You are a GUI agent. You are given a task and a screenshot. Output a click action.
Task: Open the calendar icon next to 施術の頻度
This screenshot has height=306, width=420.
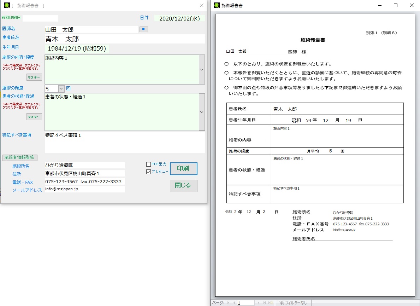pyautogui.click(x=68, y=88)
